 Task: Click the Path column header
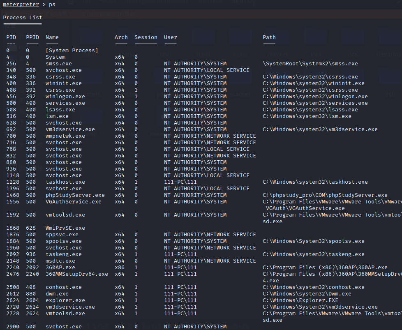pyautogui.click(x=269, y=37)
